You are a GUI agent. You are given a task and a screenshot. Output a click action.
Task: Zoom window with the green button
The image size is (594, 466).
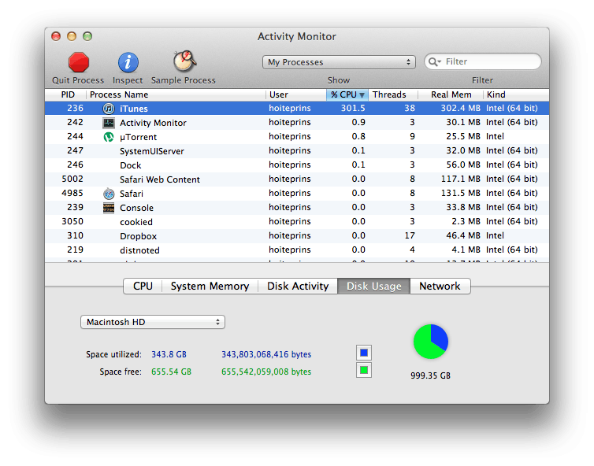point(87,36)
